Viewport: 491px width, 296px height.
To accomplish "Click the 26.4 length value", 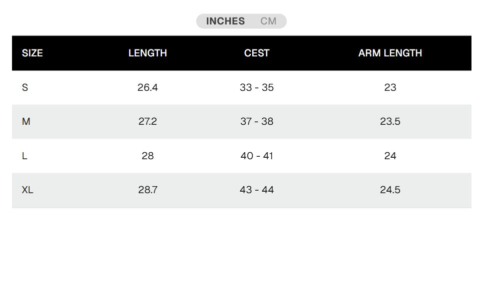I will point(148,87).
